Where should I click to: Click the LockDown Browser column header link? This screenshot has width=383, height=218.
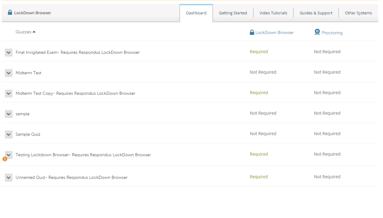(x=275, y=32)
